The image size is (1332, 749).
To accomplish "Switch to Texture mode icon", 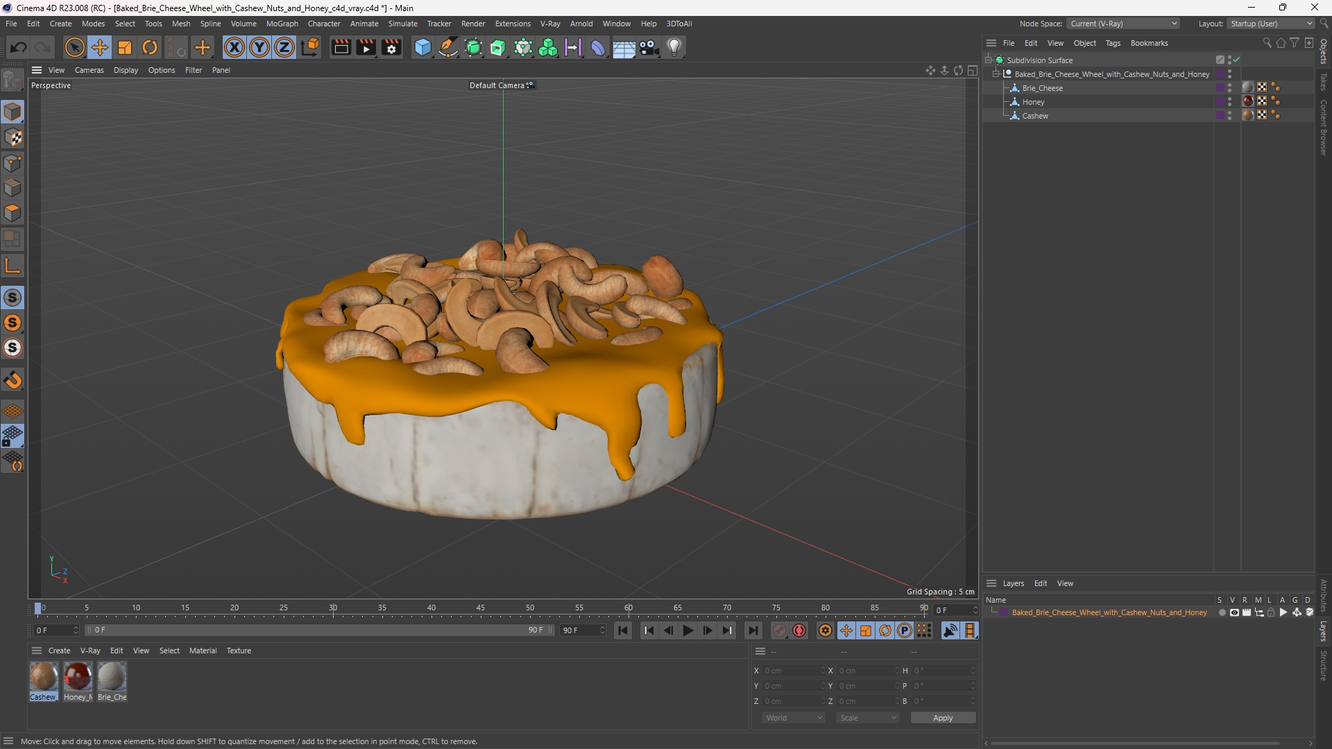I will [x=13, y=137].
